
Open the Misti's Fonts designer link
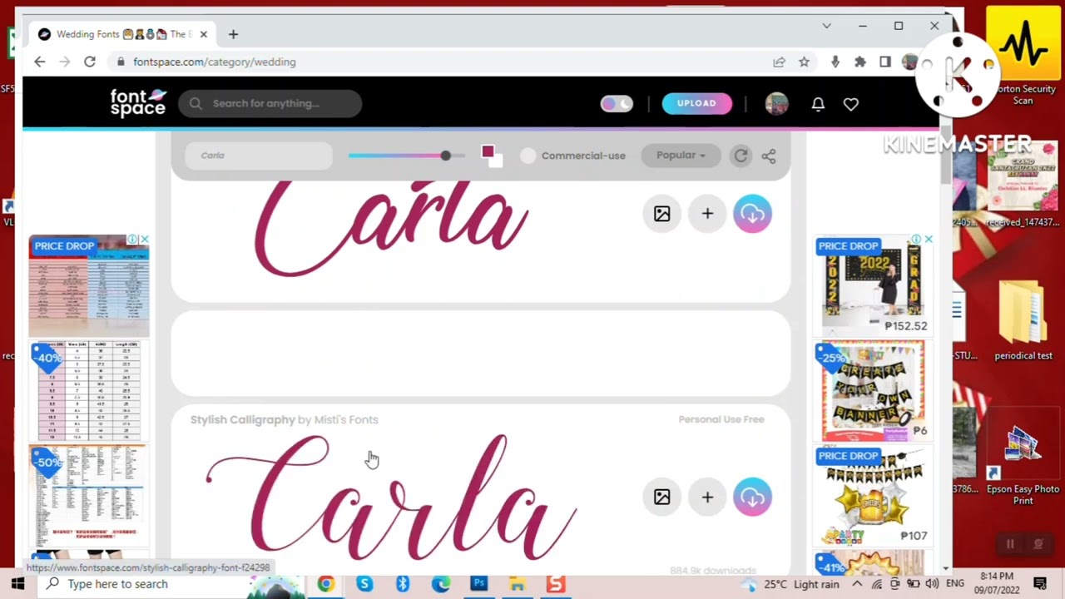(346, 419)
